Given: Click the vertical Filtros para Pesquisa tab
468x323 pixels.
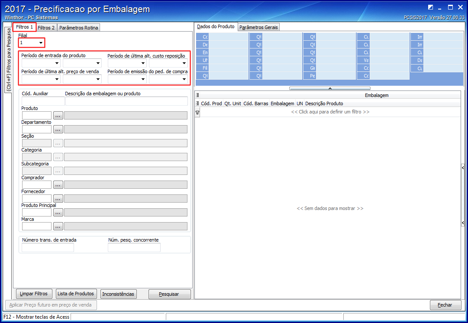Looking at the screenshot, I should click(8, 59).
